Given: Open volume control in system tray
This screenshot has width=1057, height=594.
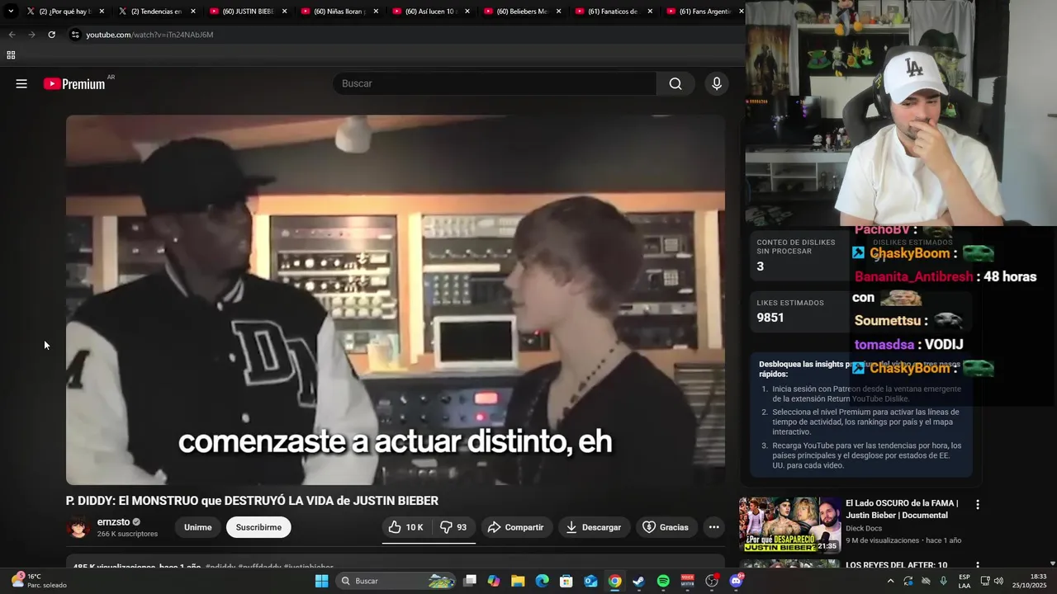Looking at the screenshot, I should [x=998, y=581].
